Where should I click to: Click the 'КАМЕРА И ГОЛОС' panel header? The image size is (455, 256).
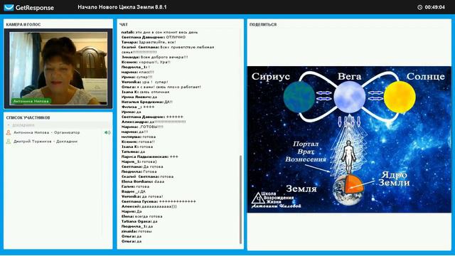pyautogui.click(x=23, y=25)
